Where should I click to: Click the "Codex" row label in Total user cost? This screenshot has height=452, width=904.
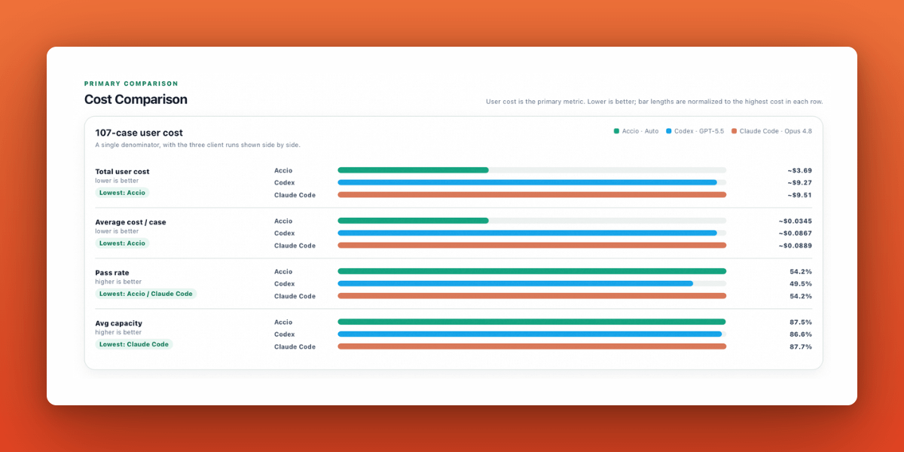285,182
